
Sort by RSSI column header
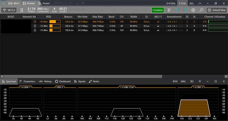(x=49, y=17)
